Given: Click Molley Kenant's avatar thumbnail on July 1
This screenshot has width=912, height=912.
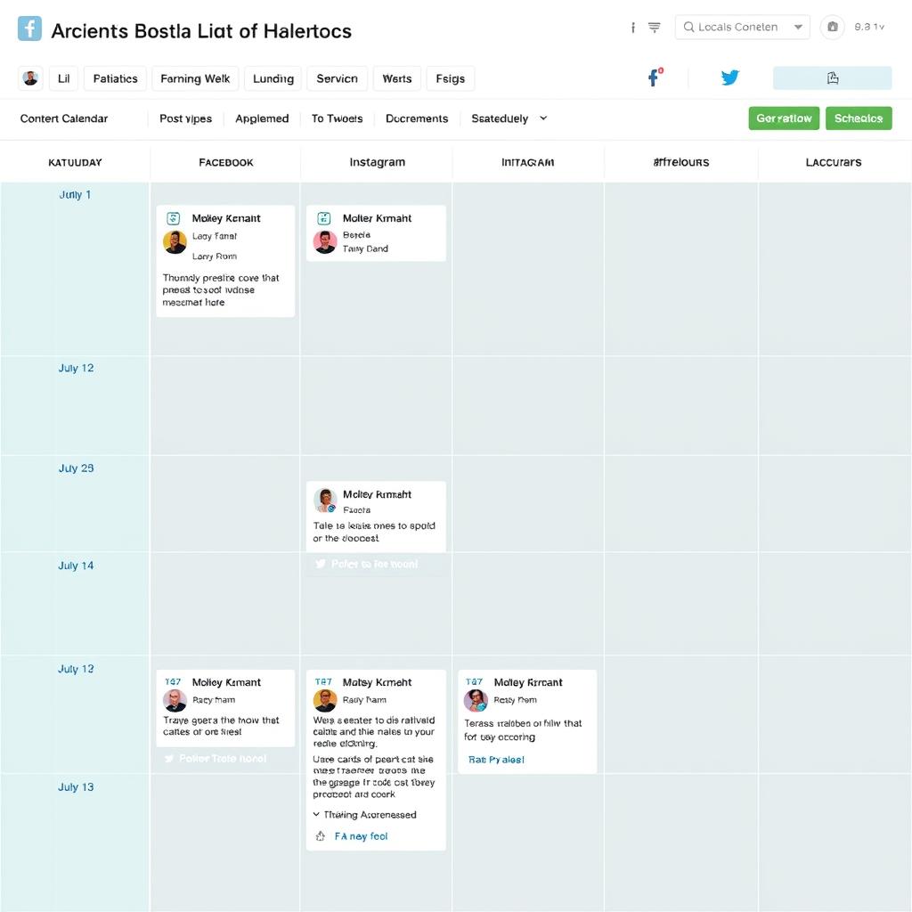Looking at the screenshot, I should pos(175,243).
